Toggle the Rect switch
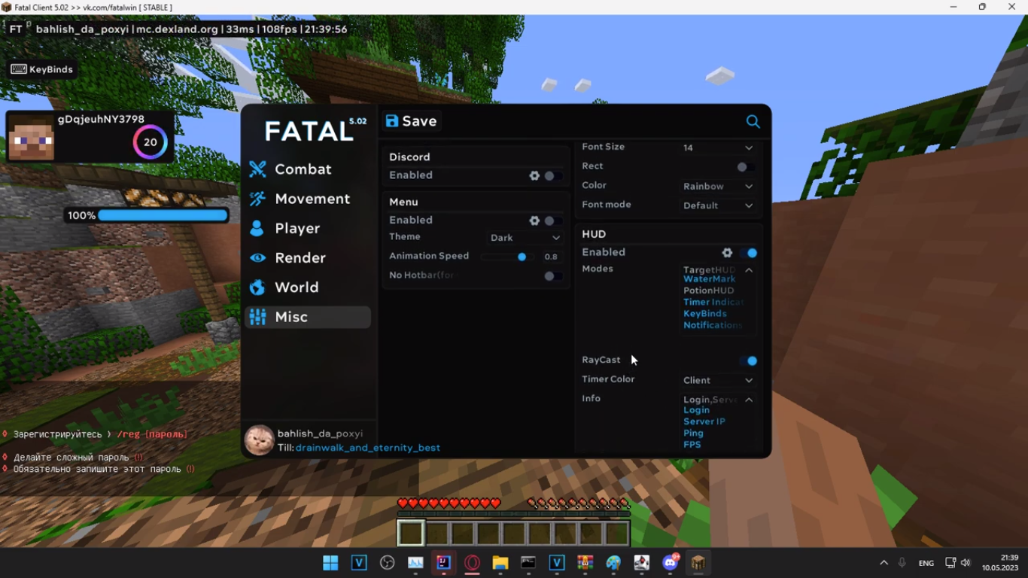 coord(746,167)
